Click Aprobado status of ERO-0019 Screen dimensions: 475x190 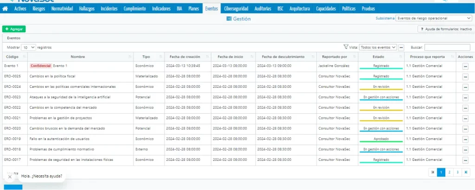pyautogui.click(x=381, y=139)
